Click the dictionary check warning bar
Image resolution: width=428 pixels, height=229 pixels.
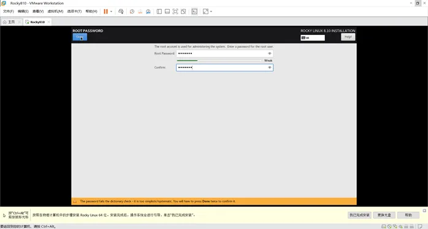click(x=214, y=201)
